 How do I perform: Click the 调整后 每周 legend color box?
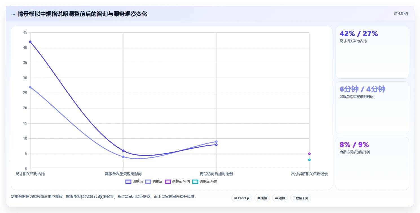[195, 181]
